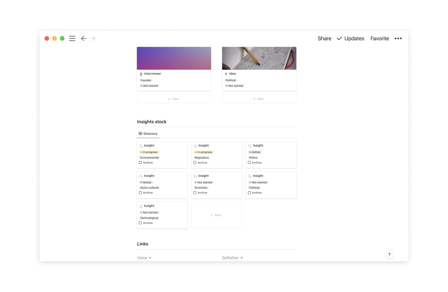Go back with the left arrow
This screenshot has height=292, width=448.
click(84, 38)
